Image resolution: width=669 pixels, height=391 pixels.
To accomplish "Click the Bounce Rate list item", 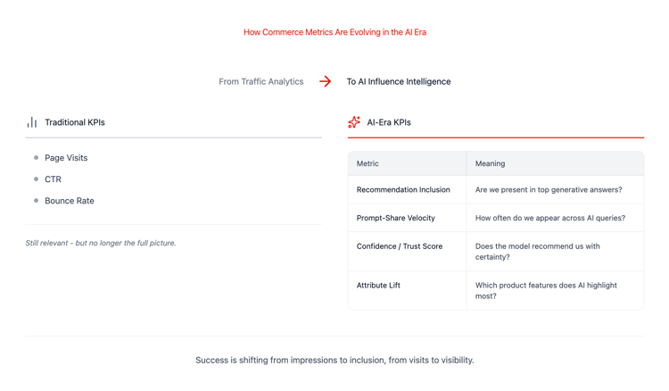I will [x=70, y=201].
